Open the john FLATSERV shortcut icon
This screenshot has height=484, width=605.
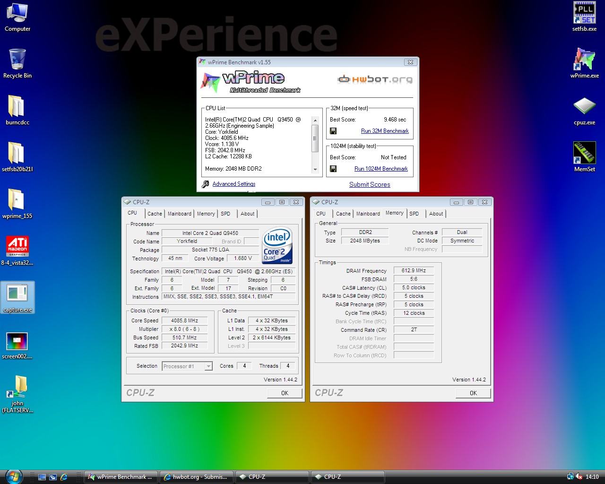(x=17, y=395)
